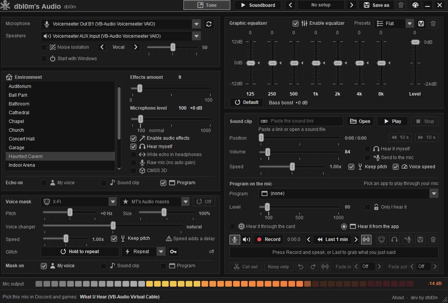The width and height of the screenshot is (448, 303).
Task: Select next noise isolation mode
Action: pos(136,47)
